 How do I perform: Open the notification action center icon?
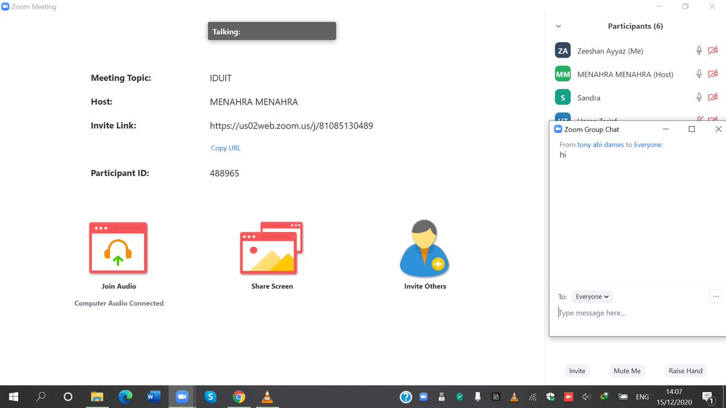click(x=707, y=397)
